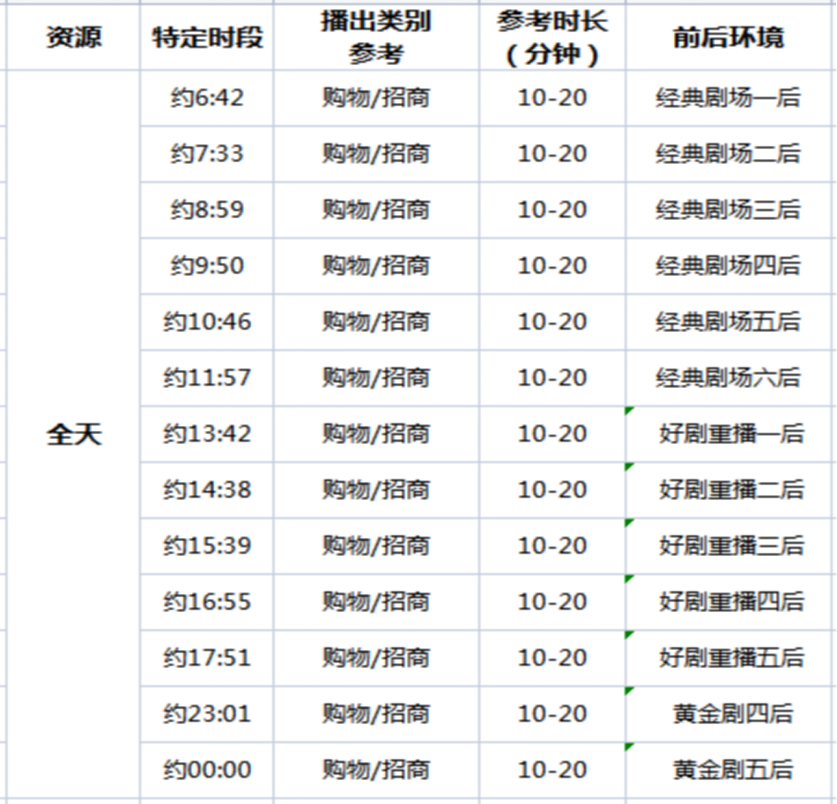This screenshot has width=837, height=804.
Task: Select the 约14:38 time cell
Action: [x=207, y=490]
